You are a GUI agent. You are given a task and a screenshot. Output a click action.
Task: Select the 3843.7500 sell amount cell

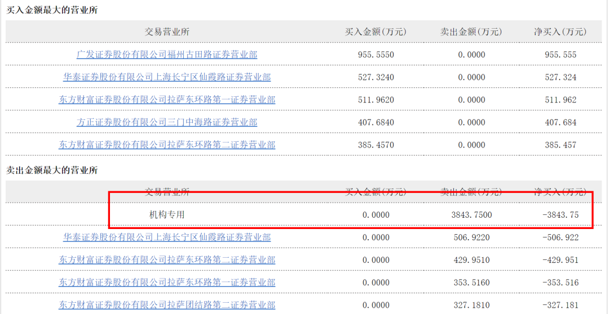471,214
